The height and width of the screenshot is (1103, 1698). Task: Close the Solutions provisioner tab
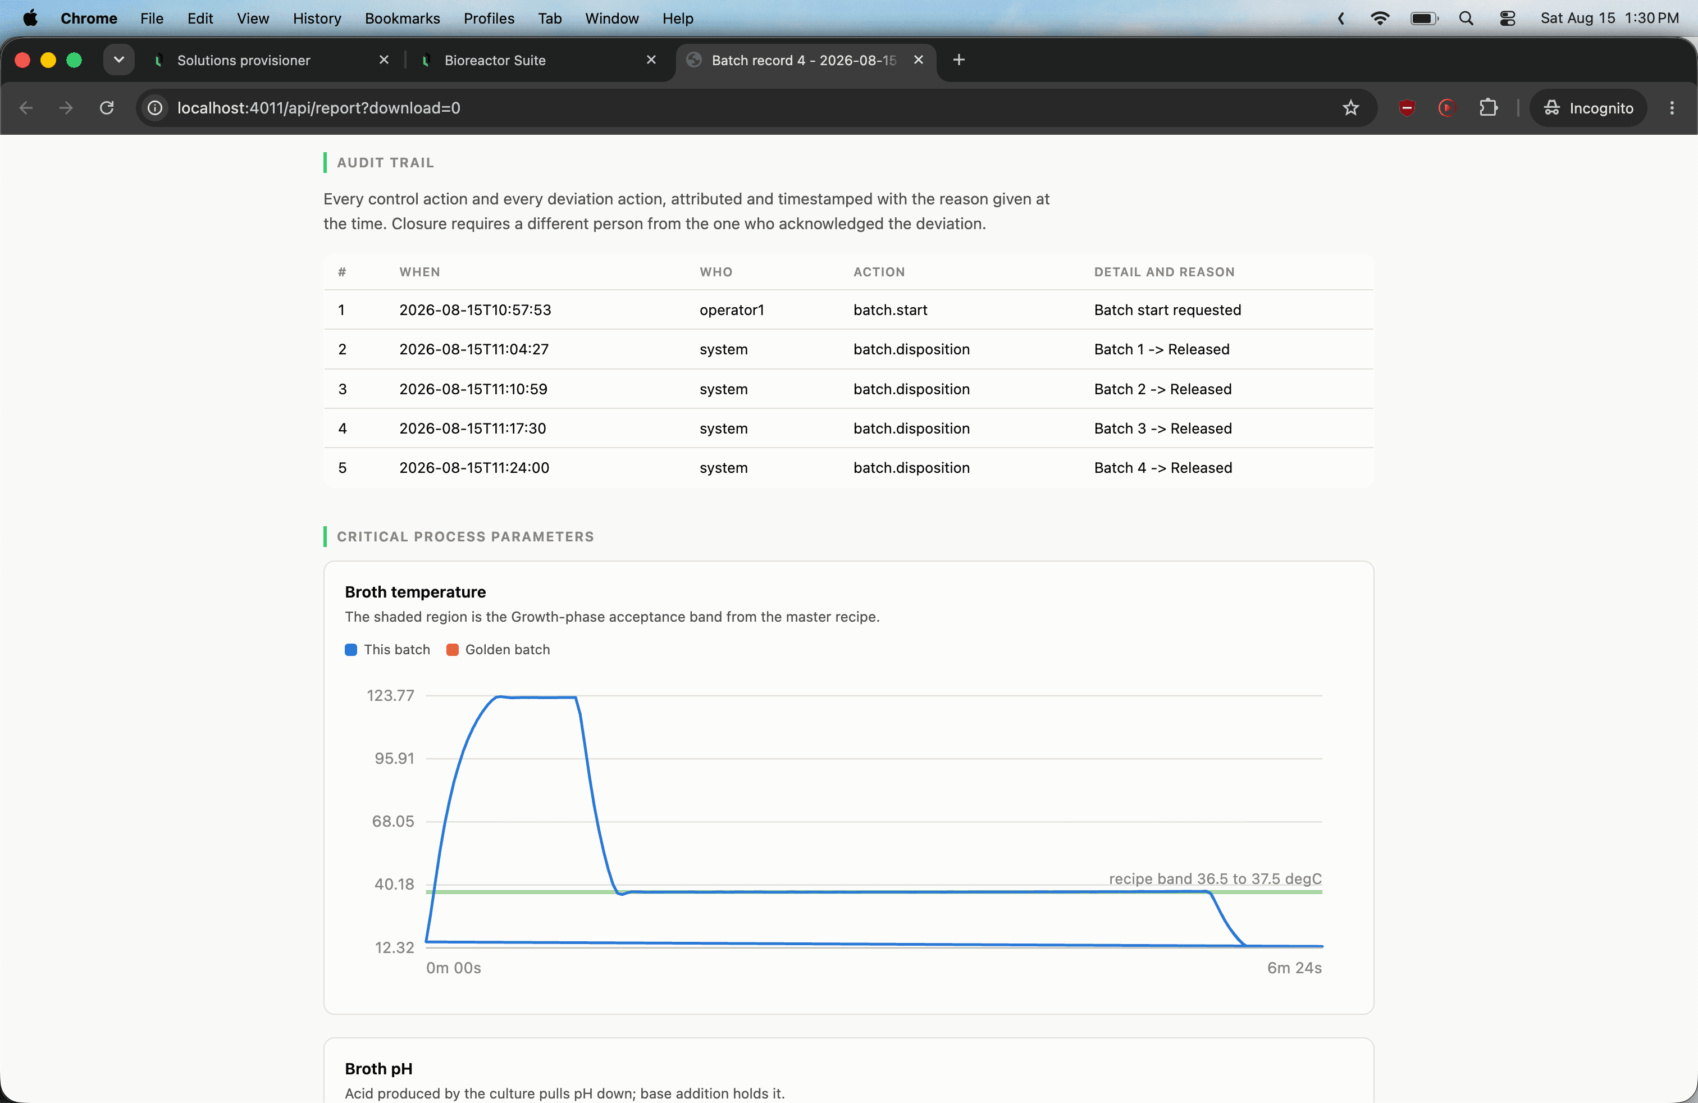(x=384, y=60)
